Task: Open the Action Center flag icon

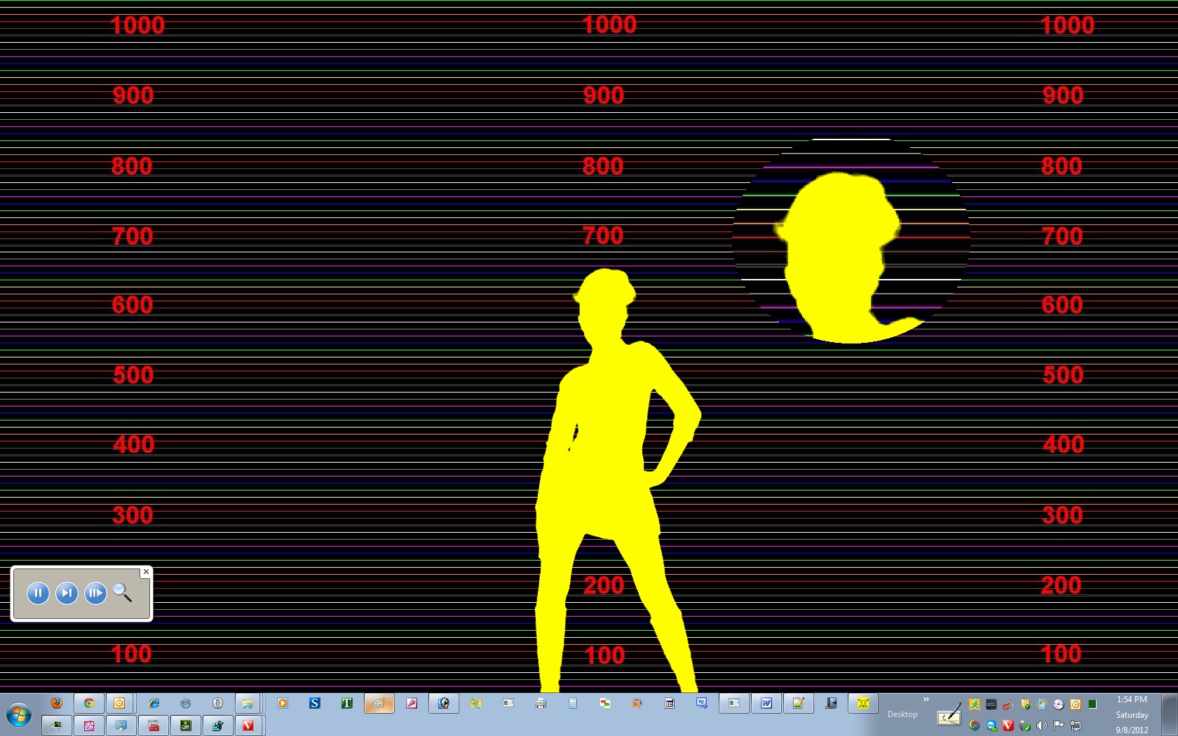Action: (x=1059, y=725)
